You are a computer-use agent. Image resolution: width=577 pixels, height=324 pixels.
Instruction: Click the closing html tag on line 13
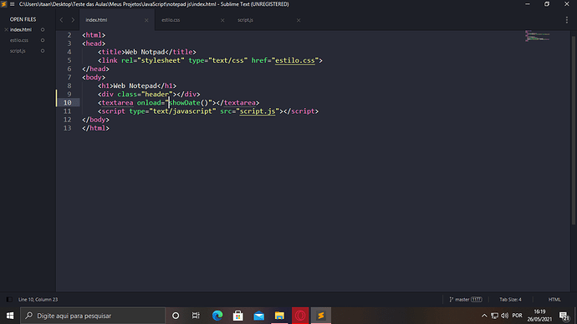pos(95,128)
